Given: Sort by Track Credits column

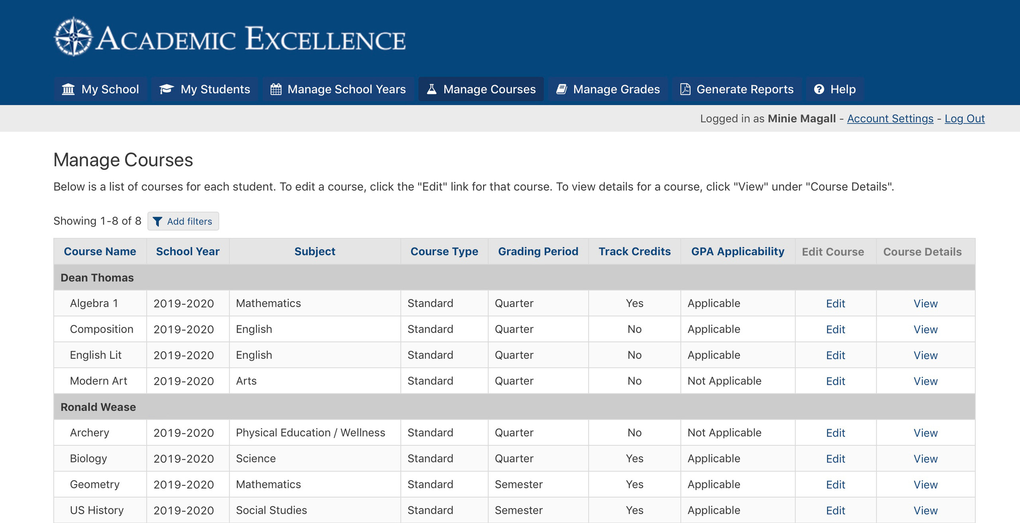Looking at the screenshot, I should click(634, 252).
